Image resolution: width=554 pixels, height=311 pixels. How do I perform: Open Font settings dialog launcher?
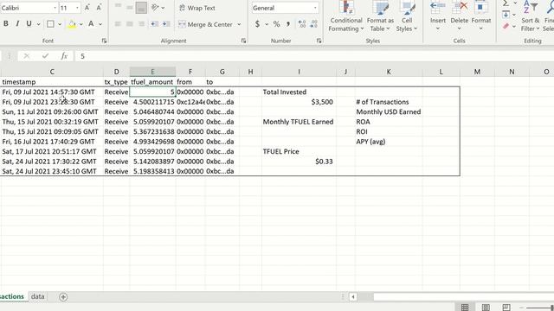pyautogui.click(x=104, y=41)
